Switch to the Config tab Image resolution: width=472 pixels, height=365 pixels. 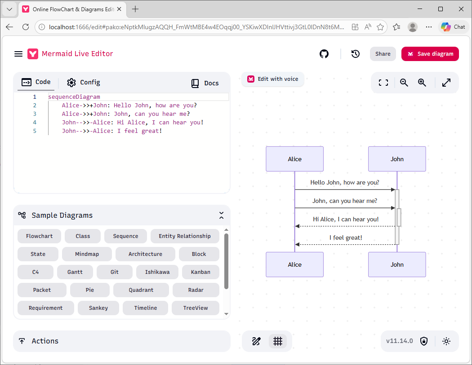pos(83,82)
